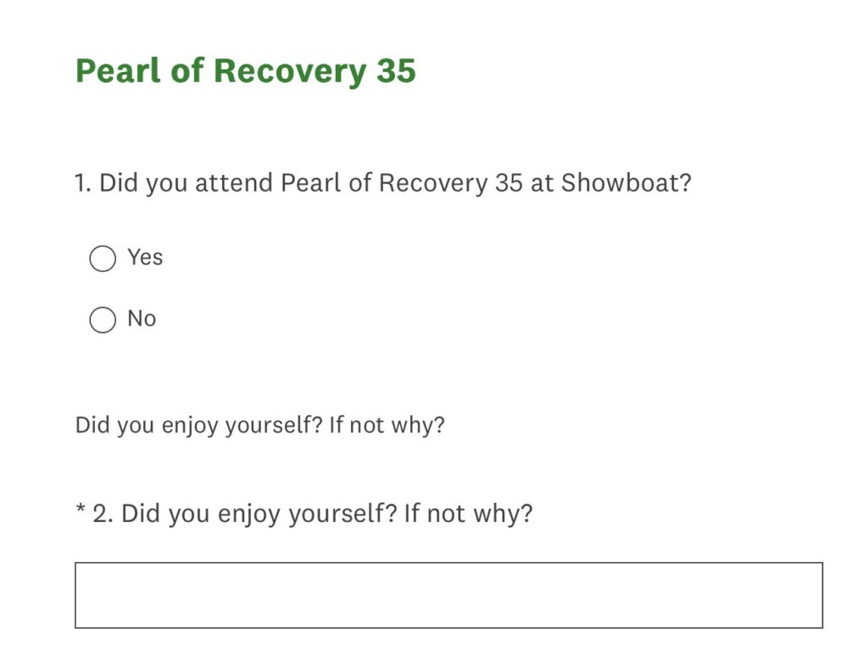Click "If not why?" in the numbered question 2
Image resolution: width=868 pixels, height=656 pixels.
click(x=468, y=514)
